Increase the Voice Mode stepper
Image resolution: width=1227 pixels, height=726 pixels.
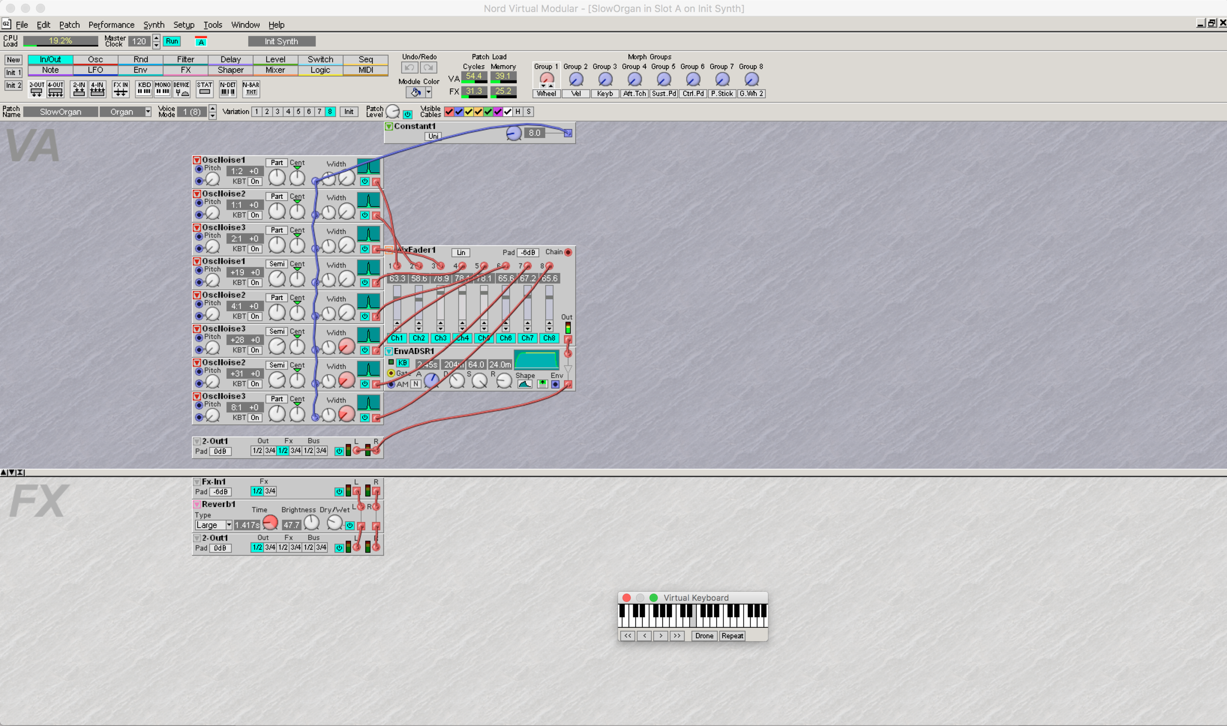(212, 108)
